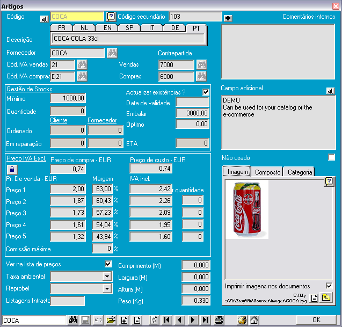342x327 pixels.
Task: Click the Comentários internos text area
Action: tap(278, 52)
